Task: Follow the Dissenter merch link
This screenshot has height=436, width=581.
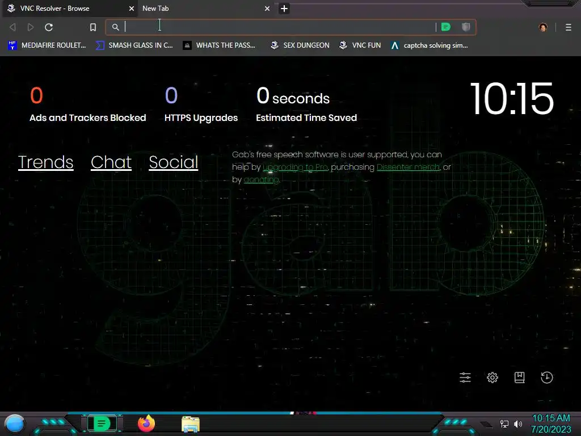Action: click(x=409, y=167)
